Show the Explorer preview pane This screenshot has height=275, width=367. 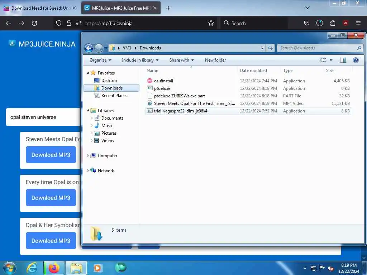coord(343,60)
